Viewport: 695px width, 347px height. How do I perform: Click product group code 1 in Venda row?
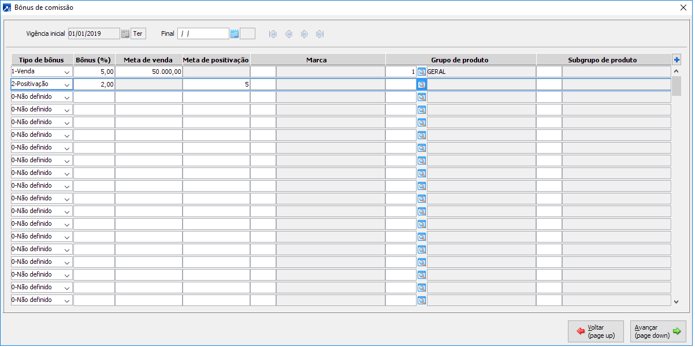401,72
